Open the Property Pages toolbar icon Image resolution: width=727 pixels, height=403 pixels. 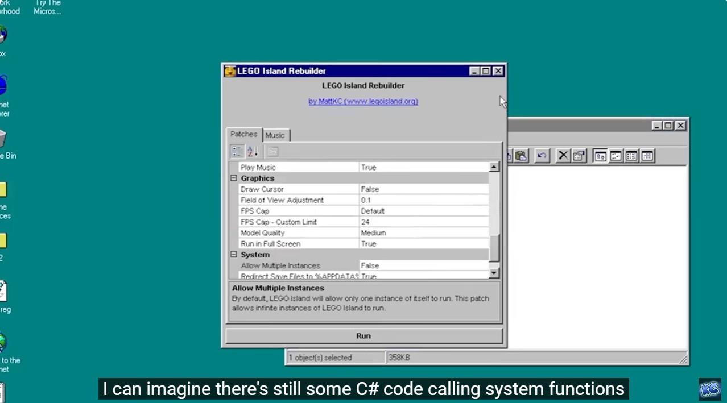click(273, 151)
